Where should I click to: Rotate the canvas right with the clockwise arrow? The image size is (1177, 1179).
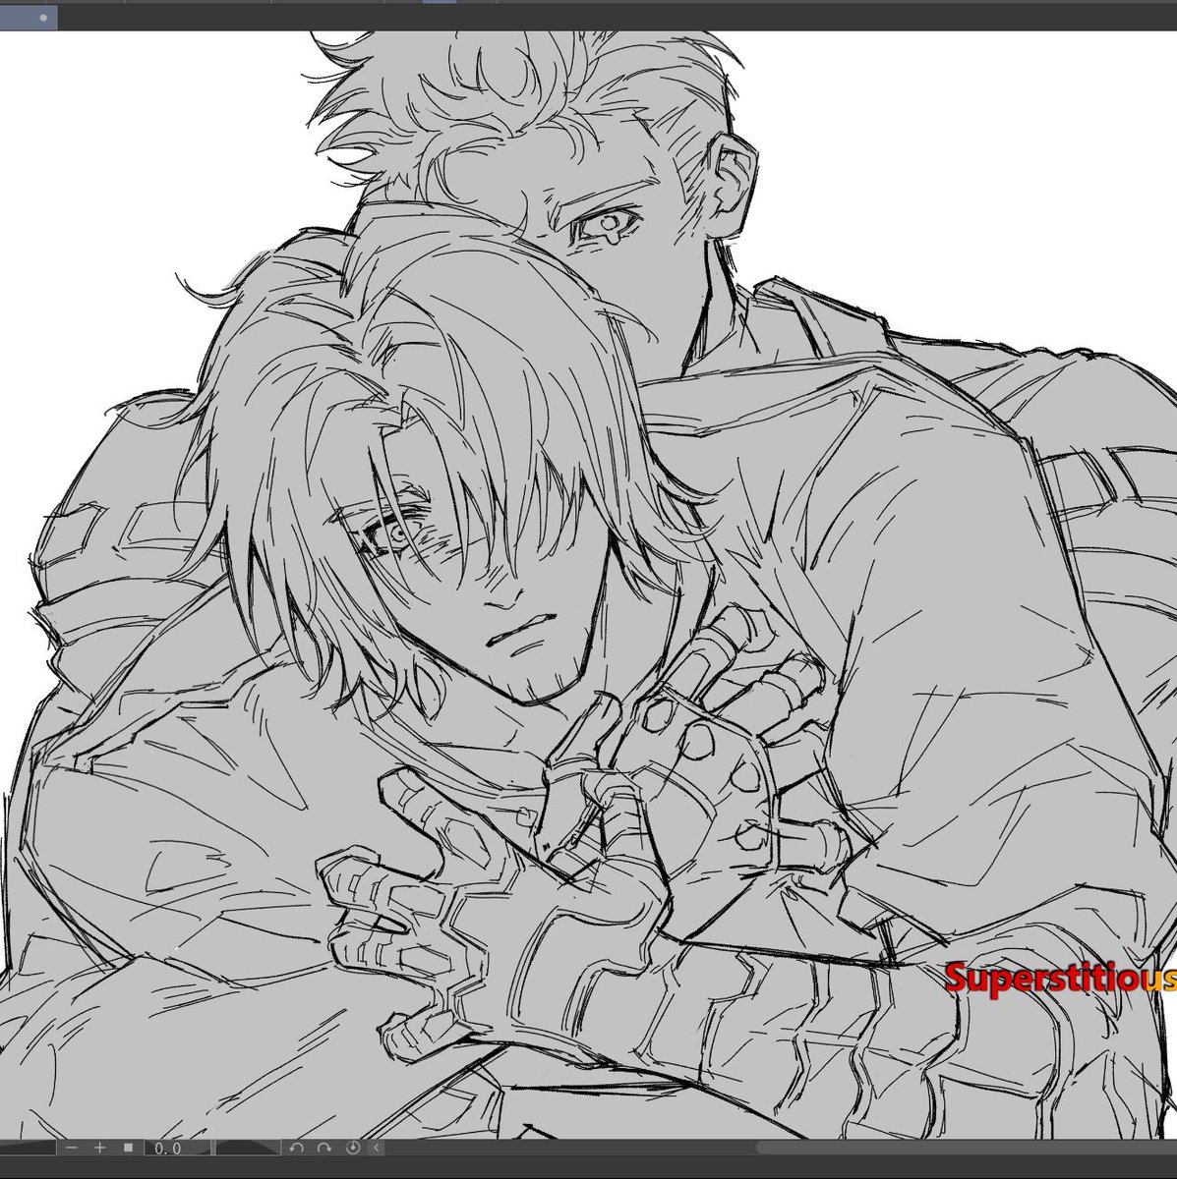(x=324, y=1148)
